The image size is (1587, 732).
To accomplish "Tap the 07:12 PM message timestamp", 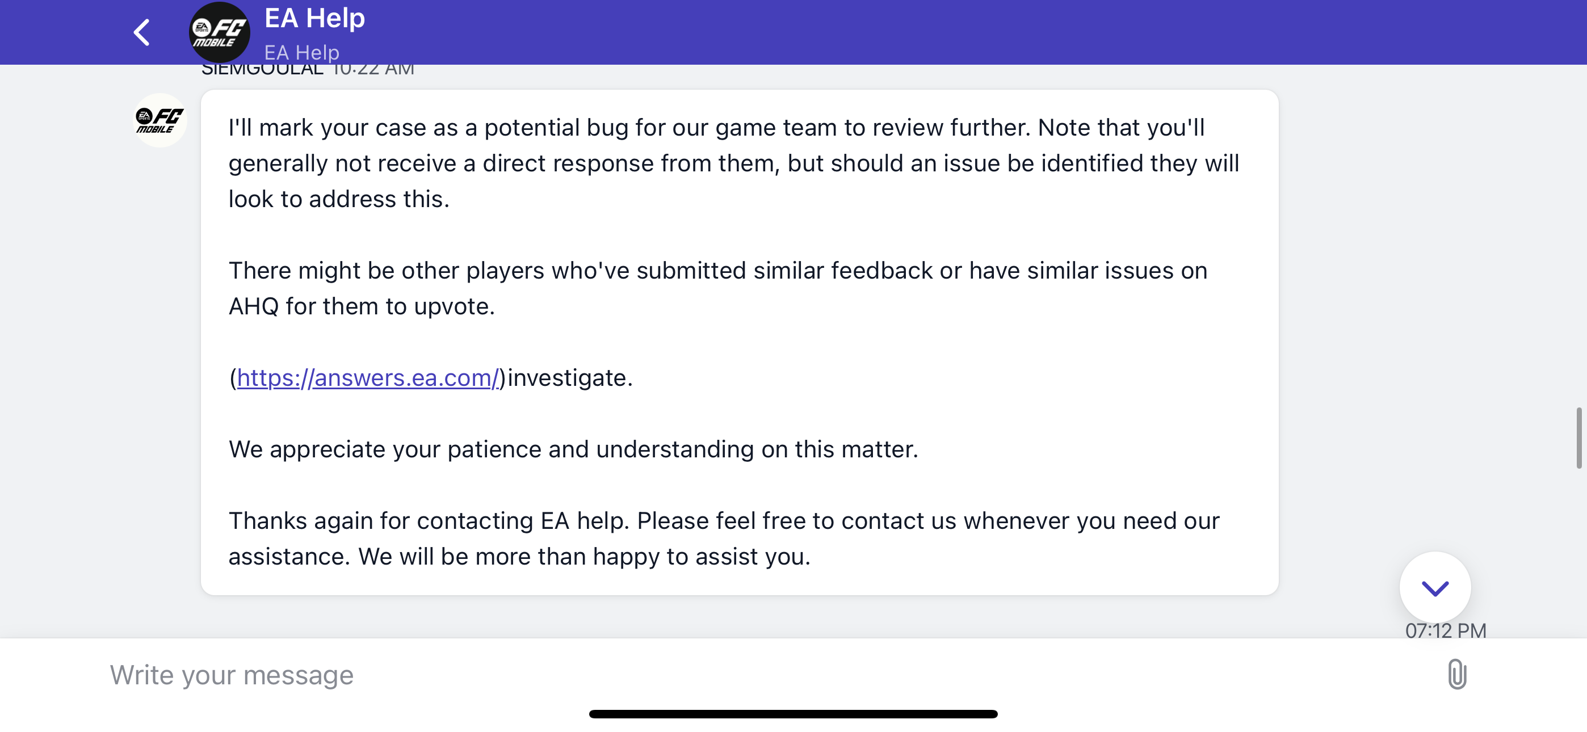I will [x=1445, y=630].
